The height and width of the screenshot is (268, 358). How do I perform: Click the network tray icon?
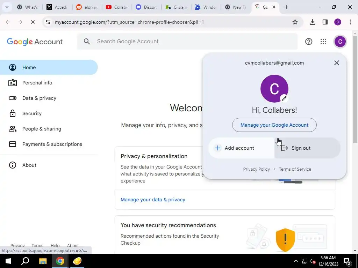point(305,261)
